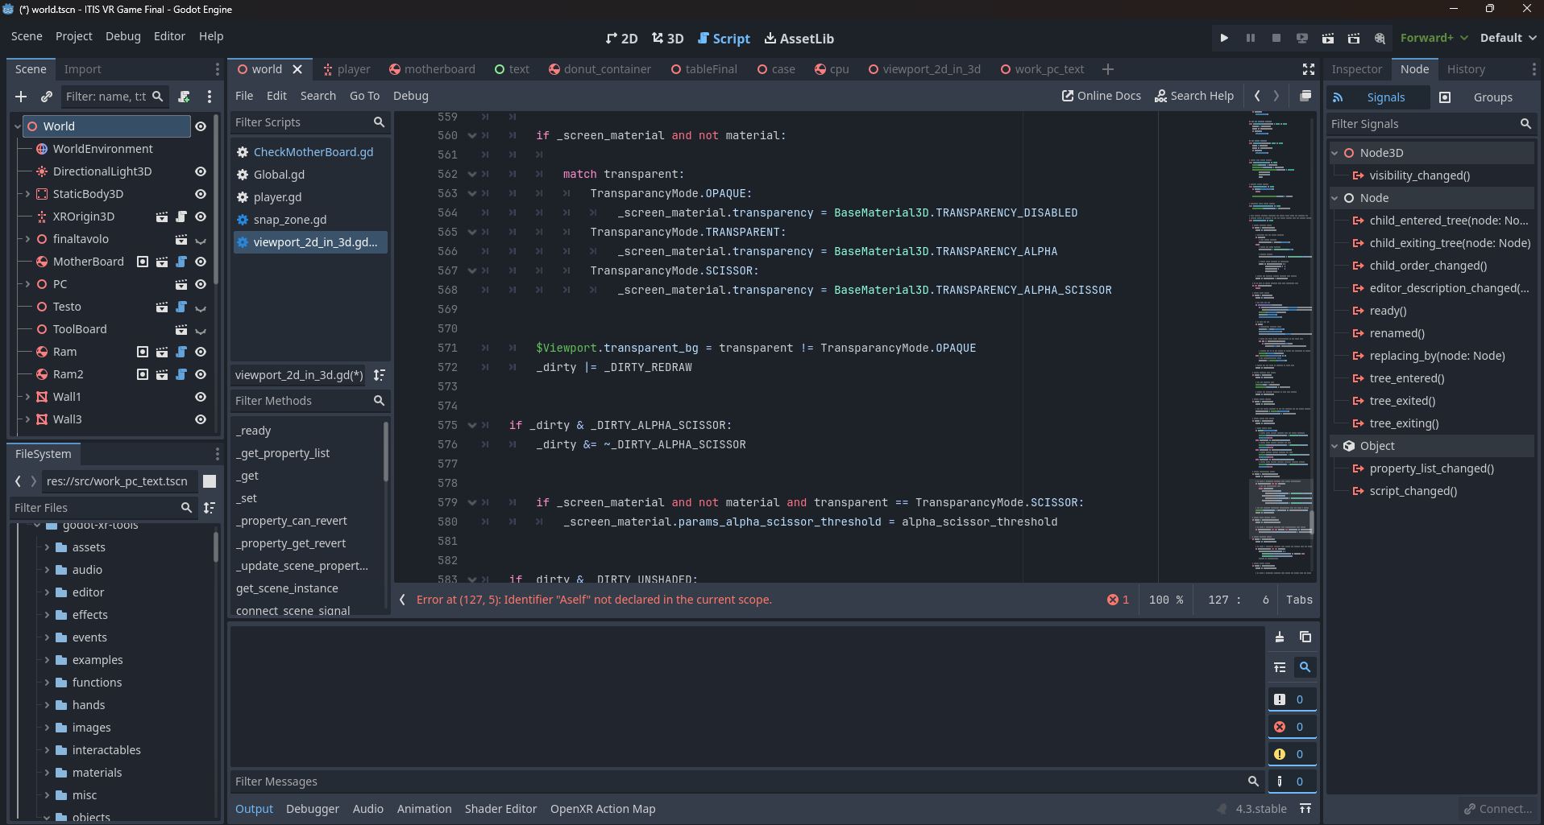This screenshot has width=1544, height=825.
Task: Click the Connect button in the Node dock
Action: pyautogui.click(x=1498, y=809)
